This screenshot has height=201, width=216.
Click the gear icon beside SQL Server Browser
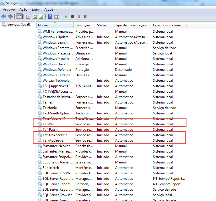pos(40,195)
